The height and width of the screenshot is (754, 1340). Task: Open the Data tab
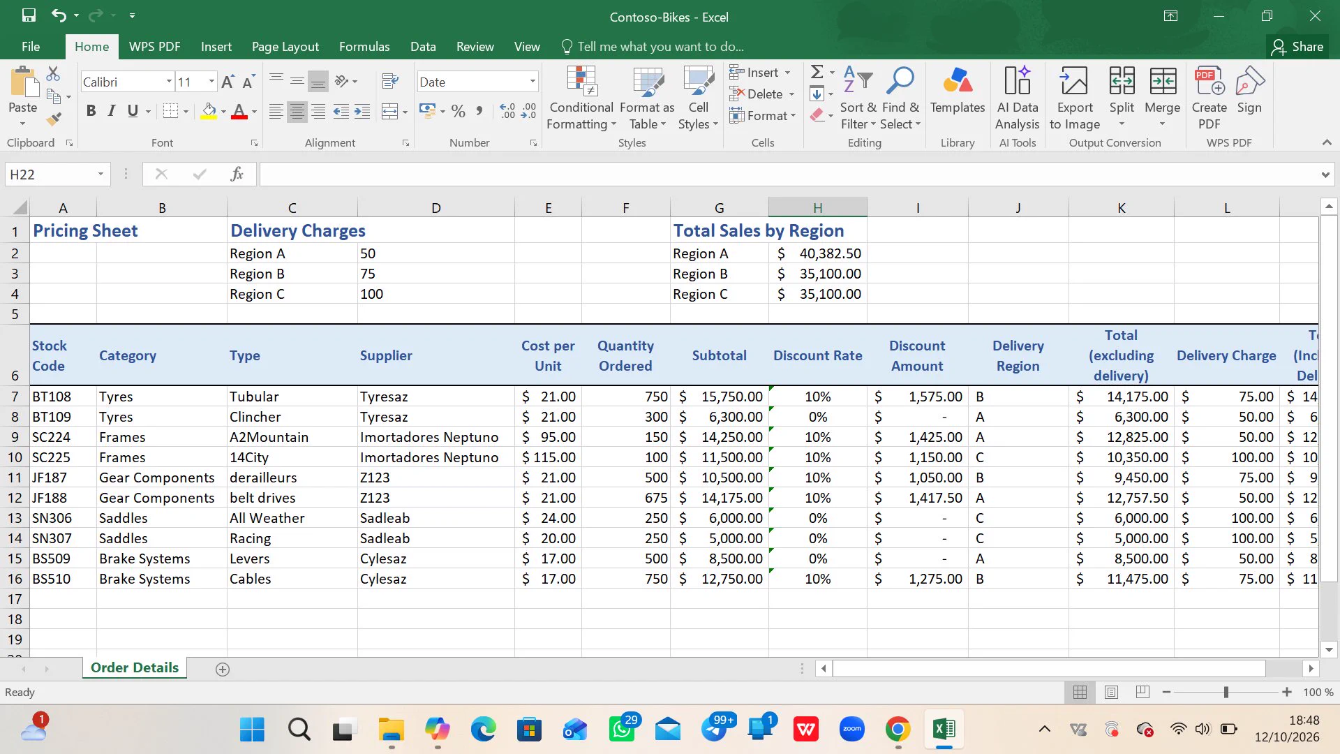423,47
